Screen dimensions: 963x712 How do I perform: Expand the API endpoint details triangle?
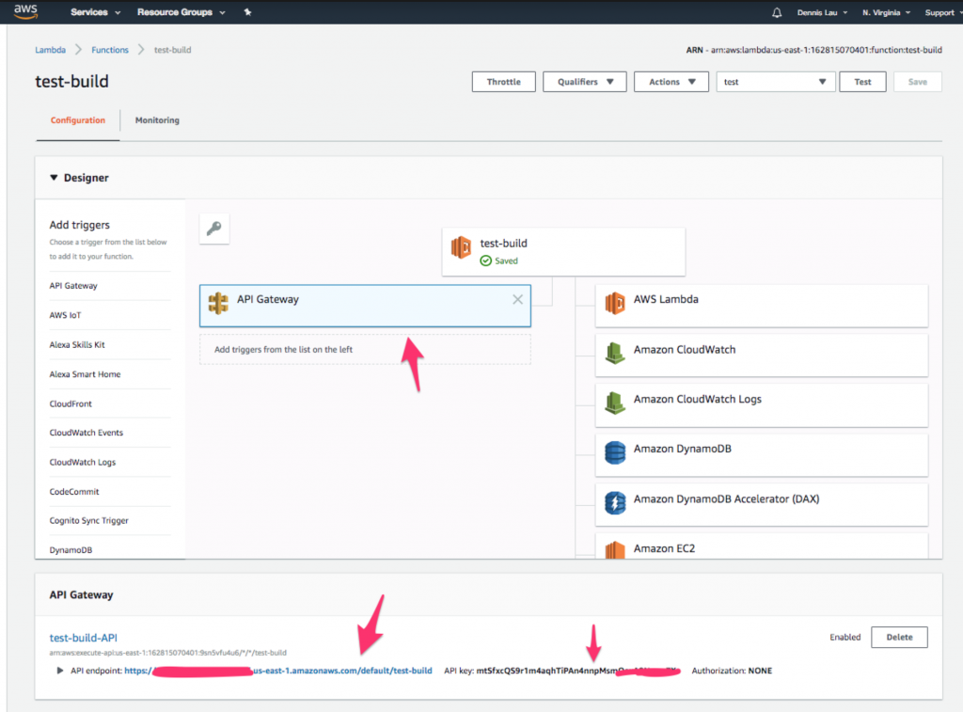pyautogui.click(x=60, y=671)
